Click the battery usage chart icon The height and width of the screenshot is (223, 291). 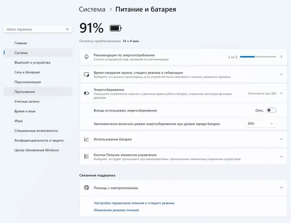tap(87, 139)
